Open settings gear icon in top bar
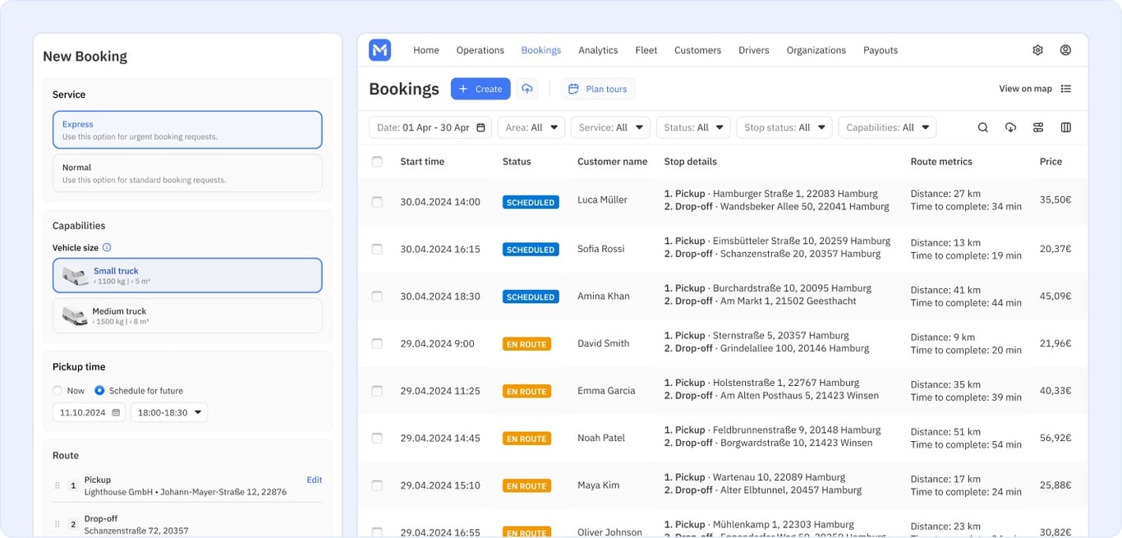The width and height of the screenshot is (1122, 538). click(1037, 50)
